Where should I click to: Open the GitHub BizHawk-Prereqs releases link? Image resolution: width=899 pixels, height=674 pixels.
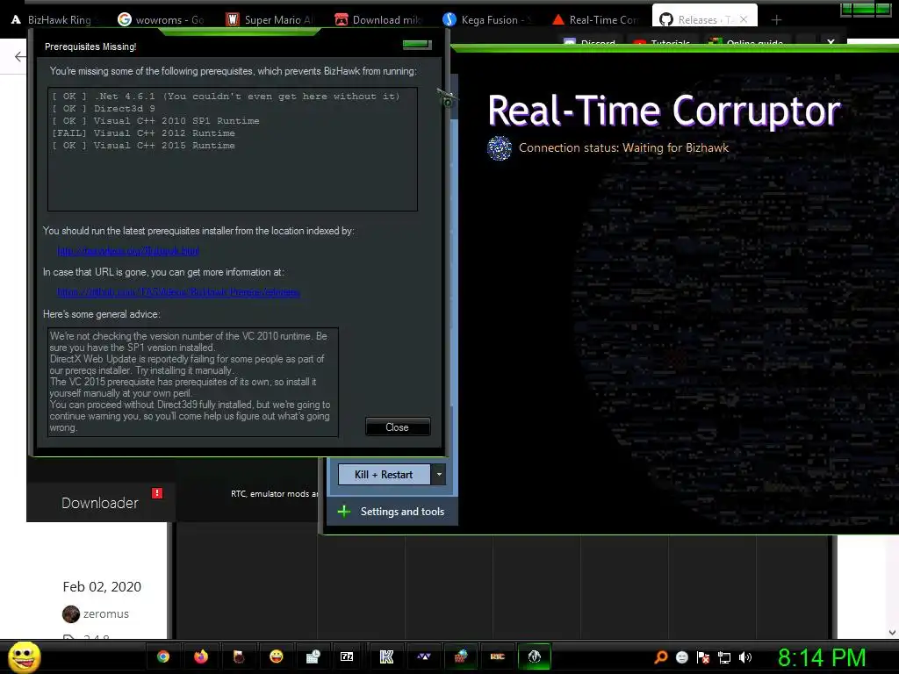(x=178, y=292)
